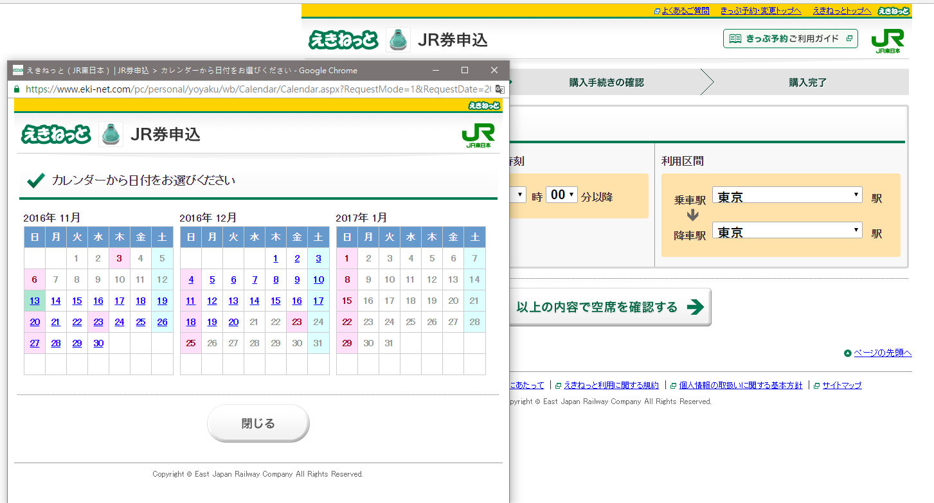Image resolution: width=934 pixels, height=503 pixels.
Task: Pick November 23, 2016 holiday date
Action: pyautogui.click(x=98, y=322)
